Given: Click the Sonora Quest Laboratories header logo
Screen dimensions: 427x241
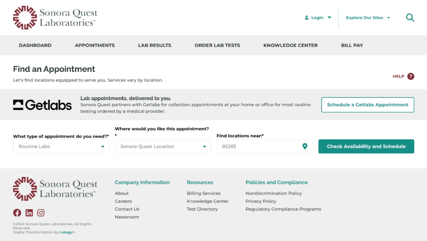Looking at the screenshot, I should click(x=55, y=18).
